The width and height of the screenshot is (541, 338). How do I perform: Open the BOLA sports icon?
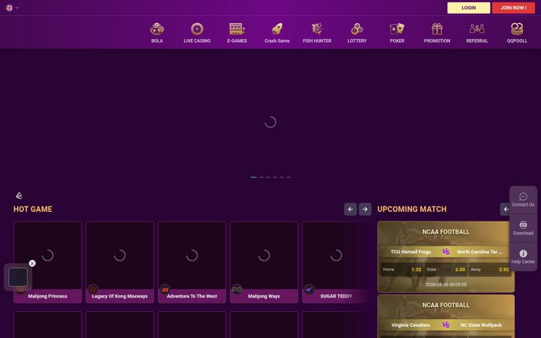click(x=157, y=29)
